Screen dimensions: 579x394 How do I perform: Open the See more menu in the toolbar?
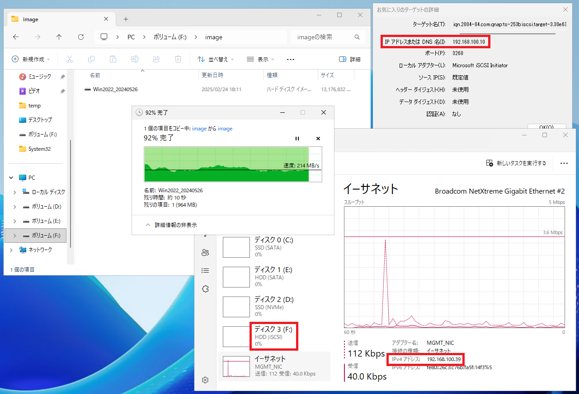point(290,59)
